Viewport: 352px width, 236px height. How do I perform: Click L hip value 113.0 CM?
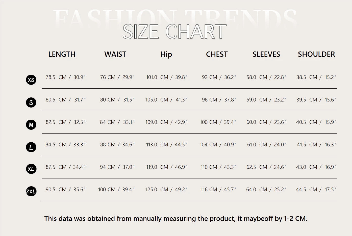pyautogui.click(x=157, y=145)
